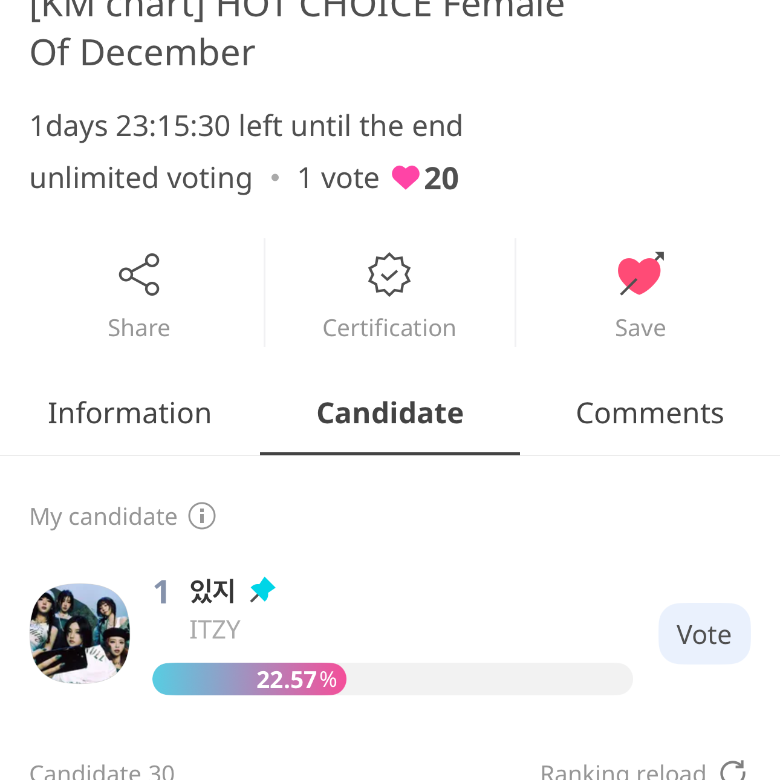Select the Candidate tab
This screenshot has width=780, height=780.
tap(390, 414)
